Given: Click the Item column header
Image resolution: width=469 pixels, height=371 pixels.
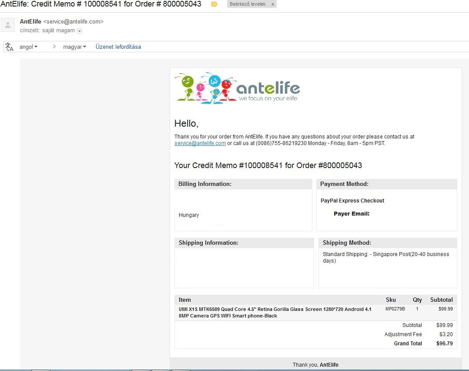Looking at the screenshot, I should coord(184,300).
